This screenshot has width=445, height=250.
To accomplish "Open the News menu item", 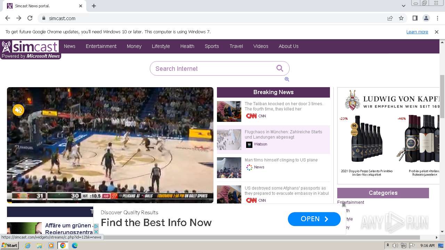I will pyautogui.click(x=70, y=46).
